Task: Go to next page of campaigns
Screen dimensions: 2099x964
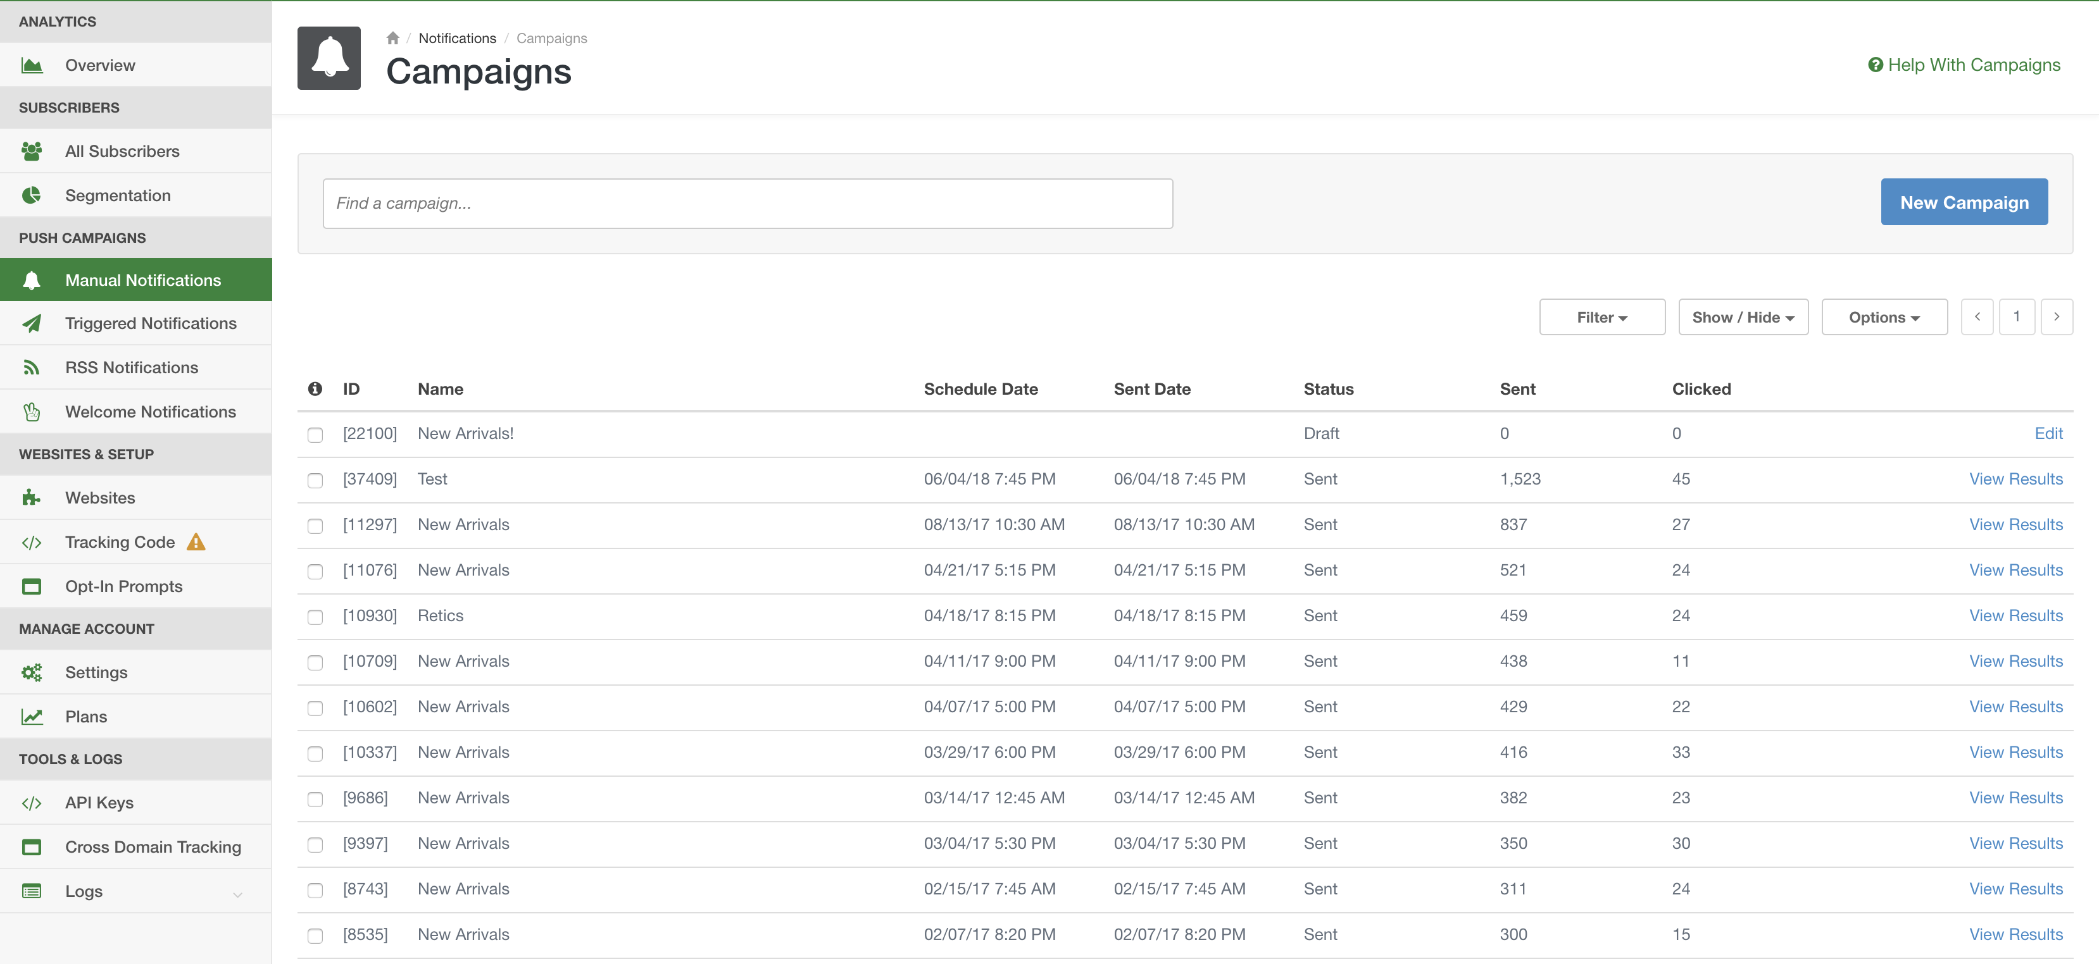Action: (x=2056, y=317)
